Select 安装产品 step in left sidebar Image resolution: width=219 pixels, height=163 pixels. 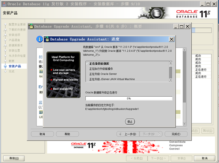[15, 66]
